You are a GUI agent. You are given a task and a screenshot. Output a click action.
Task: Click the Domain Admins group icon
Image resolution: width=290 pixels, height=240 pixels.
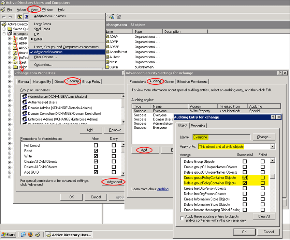pos(25,108)
